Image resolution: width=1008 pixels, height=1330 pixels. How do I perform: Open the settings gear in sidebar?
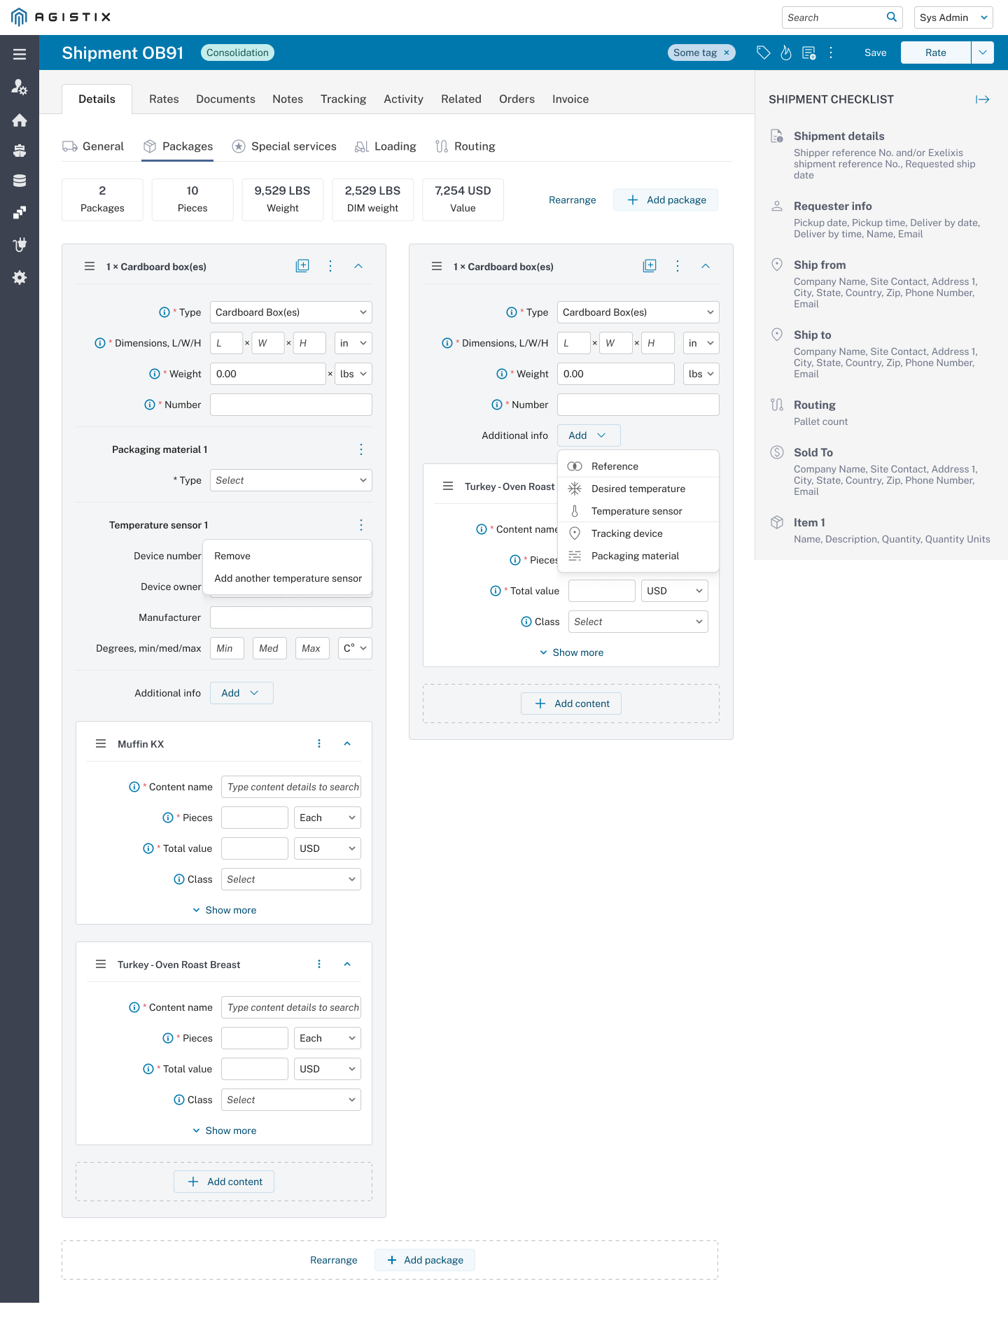[20, 278]
